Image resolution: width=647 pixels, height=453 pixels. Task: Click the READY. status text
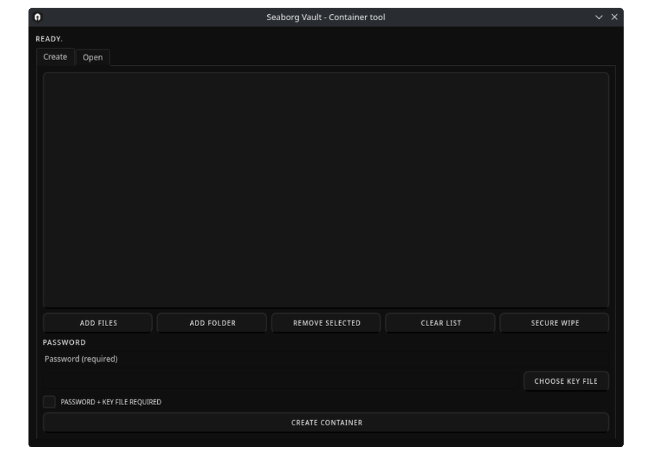click(x=49, y=39)
